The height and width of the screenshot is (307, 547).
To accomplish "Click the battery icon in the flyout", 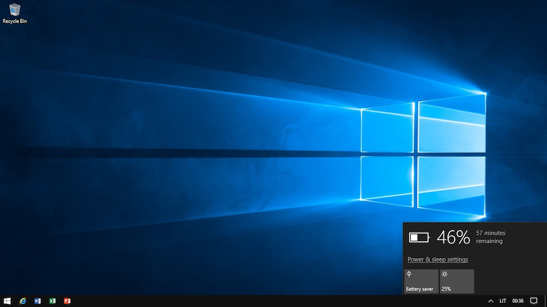I will tap(419, 237).
